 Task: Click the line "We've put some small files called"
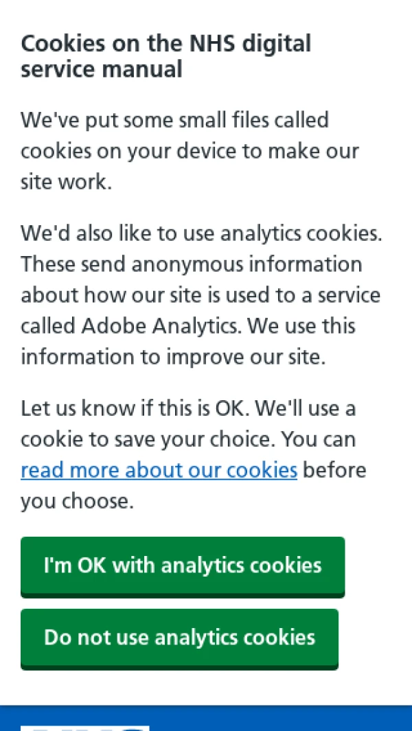(174, 120)
